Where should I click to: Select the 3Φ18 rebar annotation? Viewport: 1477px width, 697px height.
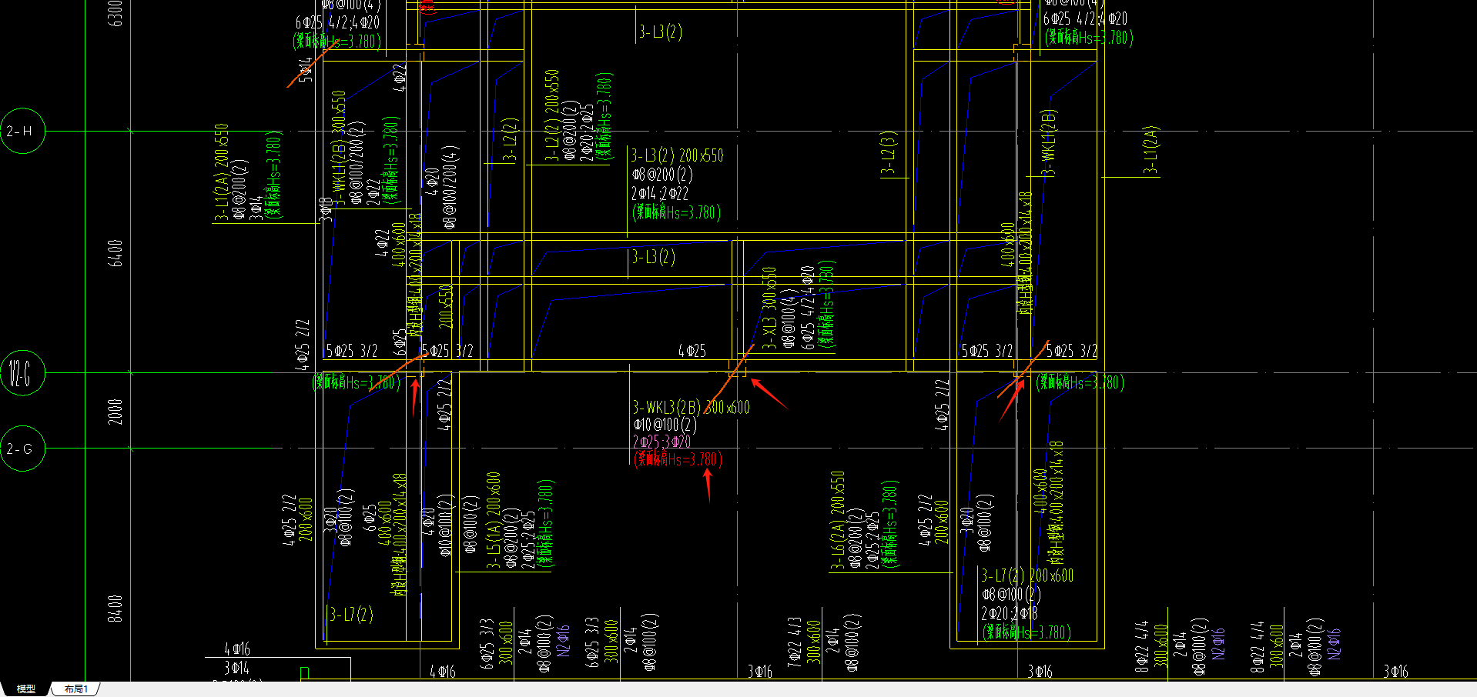327,208
